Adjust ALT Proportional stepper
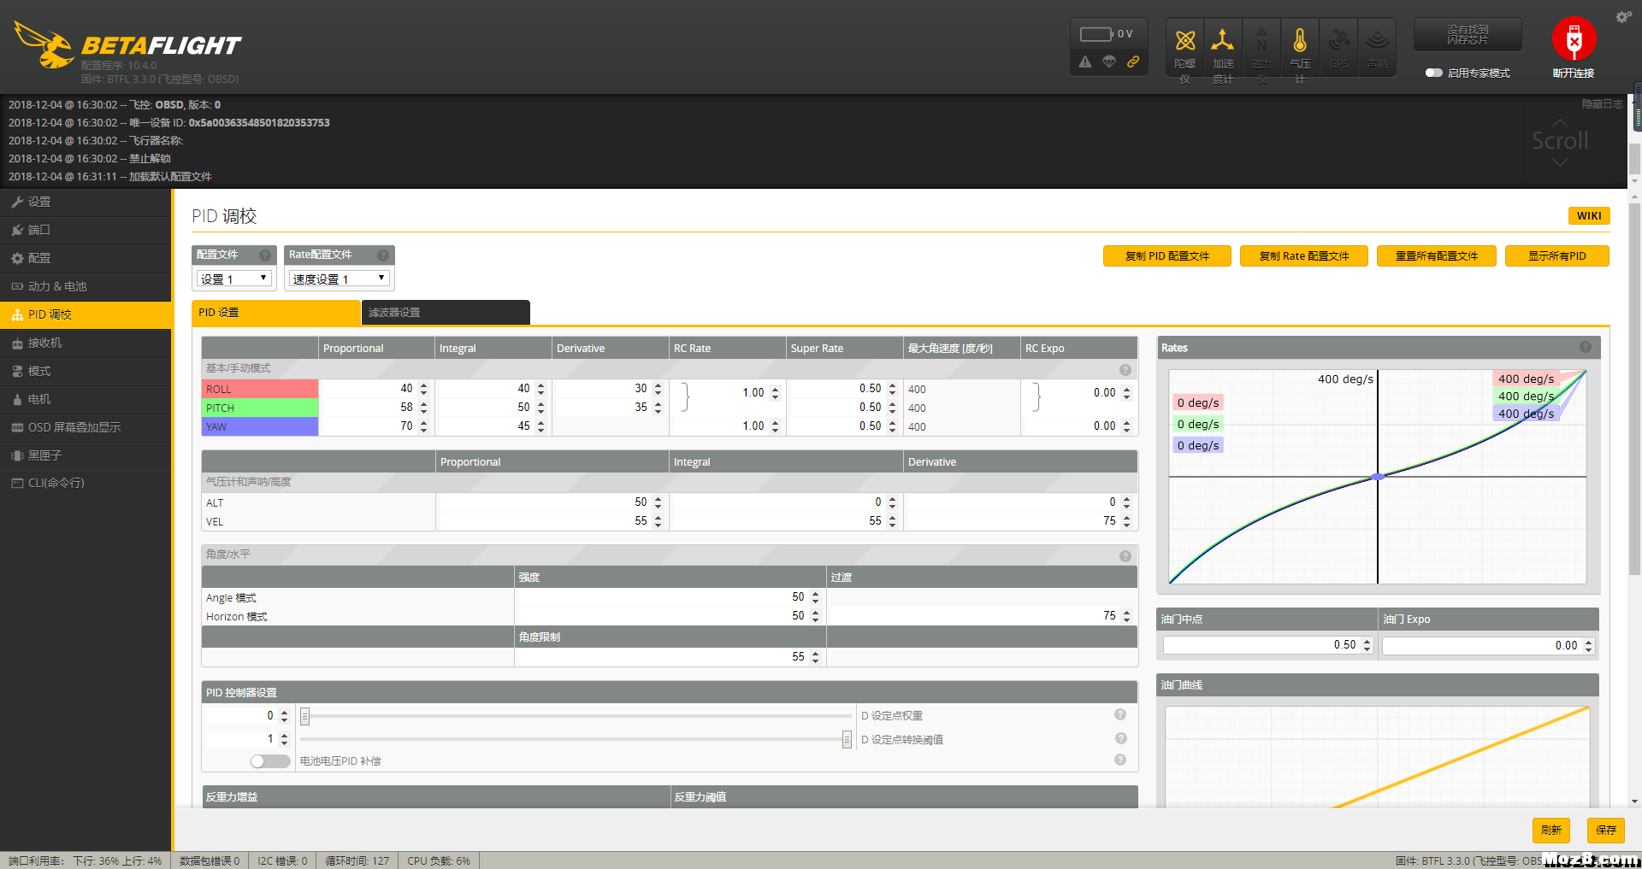 659,502
